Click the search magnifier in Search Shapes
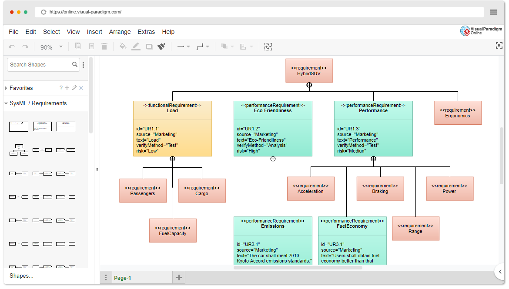The height and width of the screenshot is (289, 509). [x=74, y=64]
